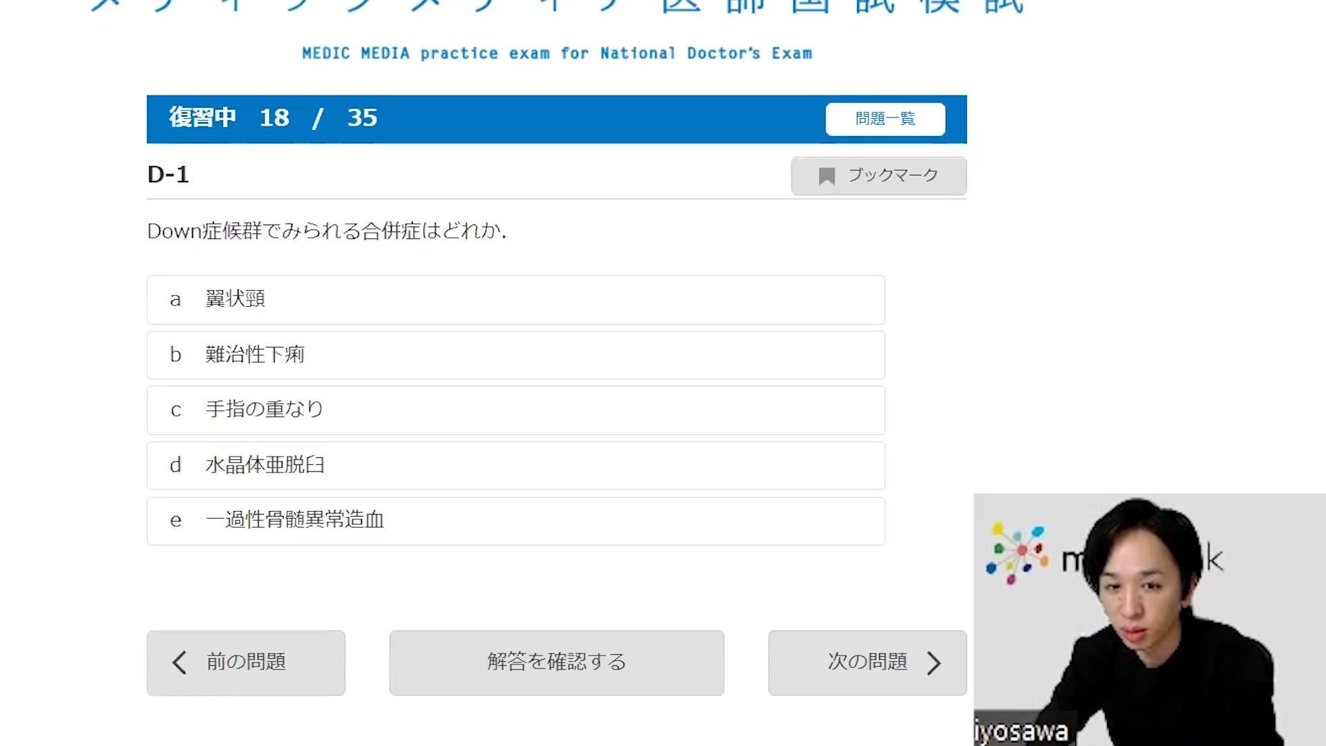This screenshot has height=746, width=1326.
Task: Click the bookmark flag icon
Action: coord(826,176)
